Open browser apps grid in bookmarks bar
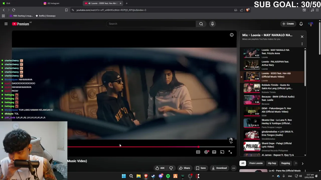Viewport: 321px width, 180px height. 3,16
